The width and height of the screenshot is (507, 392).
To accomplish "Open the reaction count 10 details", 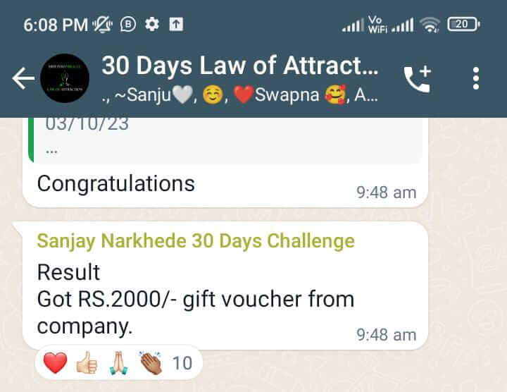I will 182,363.
